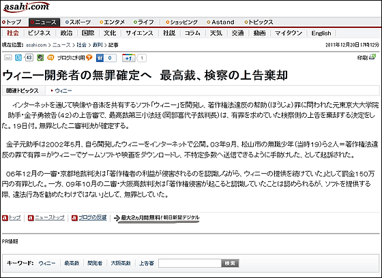Tweet the article using Twitter icon
This screenshot has width=382, height=278.
(18, 58)
